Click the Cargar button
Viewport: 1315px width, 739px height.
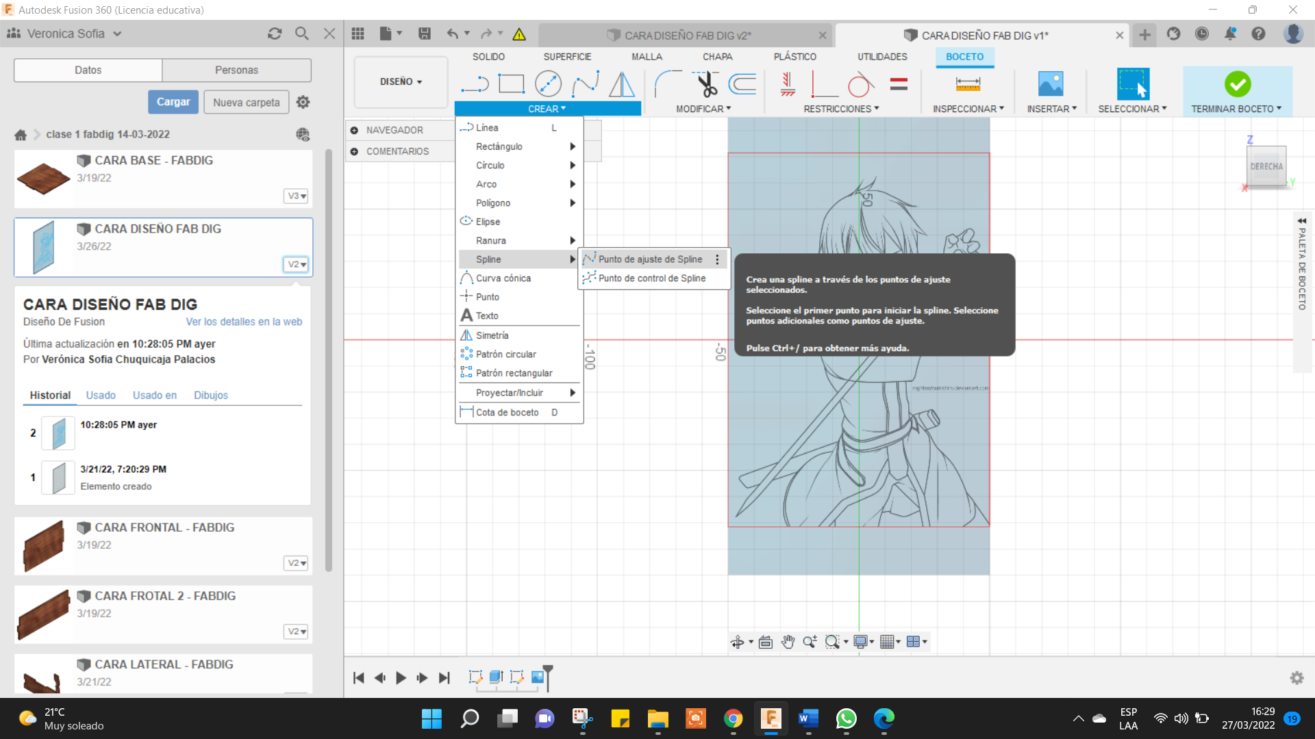[173, 102]
